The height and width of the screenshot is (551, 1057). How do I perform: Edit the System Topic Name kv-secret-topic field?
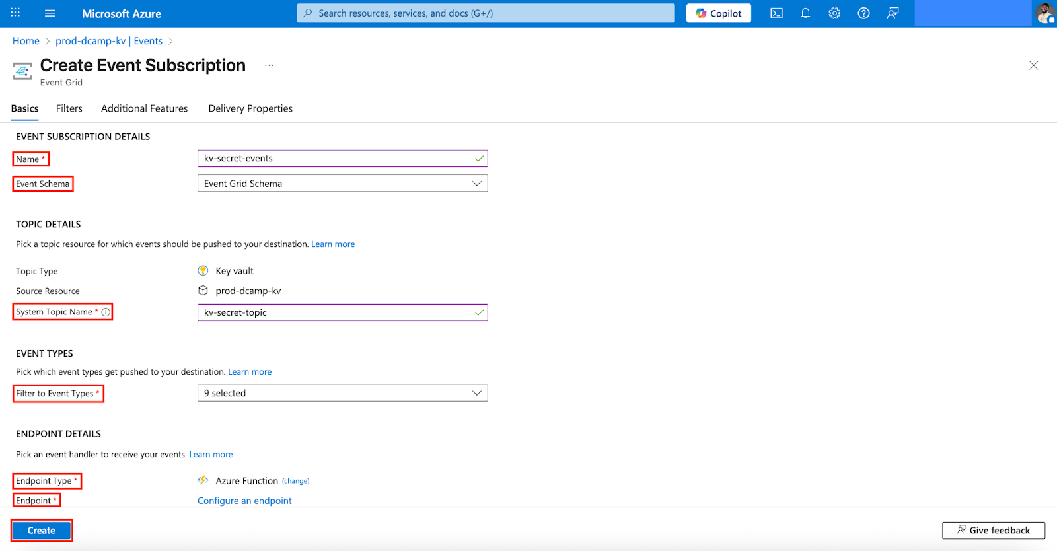point(342,312)
